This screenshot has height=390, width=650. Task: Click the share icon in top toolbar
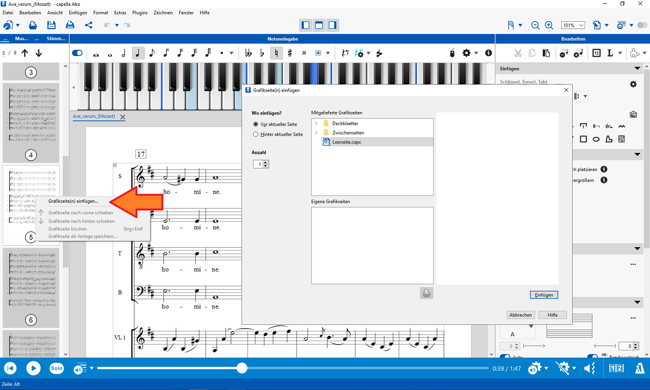pos(89,25)
